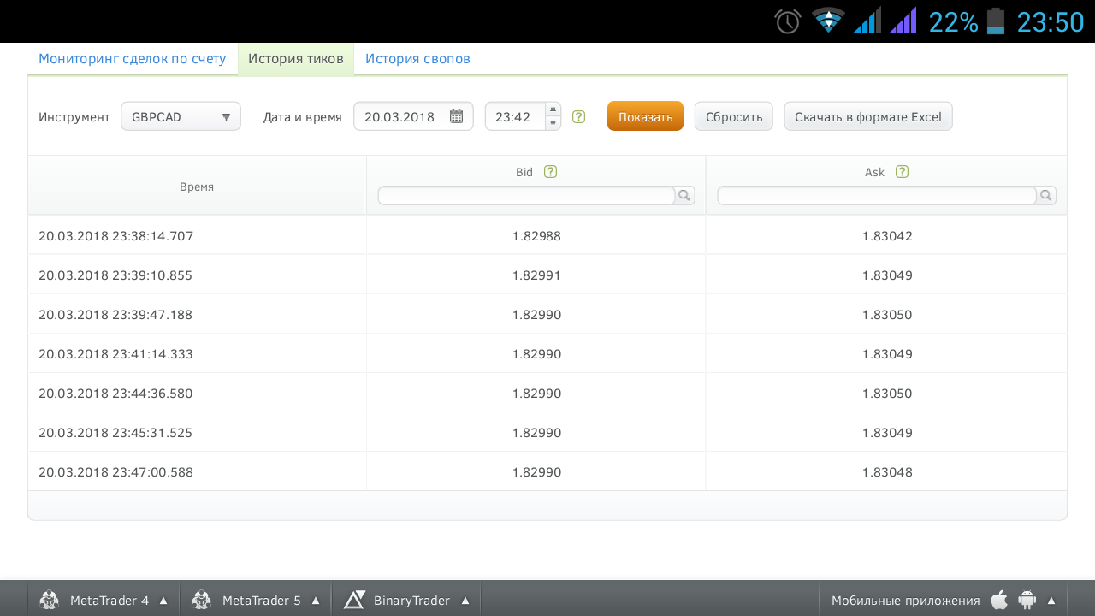
Task: Select row time 20.03.2018 23:39:10.855
Action: tap(115, 275)
